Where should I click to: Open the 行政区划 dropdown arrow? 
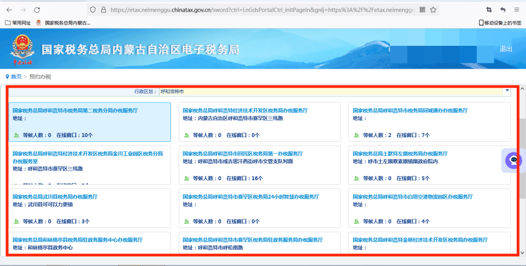coord(507,90)
